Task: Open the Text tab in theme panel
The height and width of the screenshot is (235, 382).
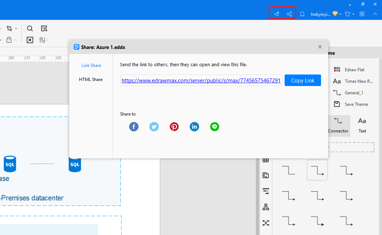Action: click(362, 126)
